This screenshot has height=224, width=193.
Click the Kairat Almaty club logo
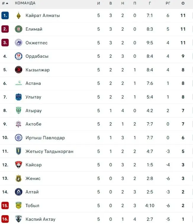(19, 15)
